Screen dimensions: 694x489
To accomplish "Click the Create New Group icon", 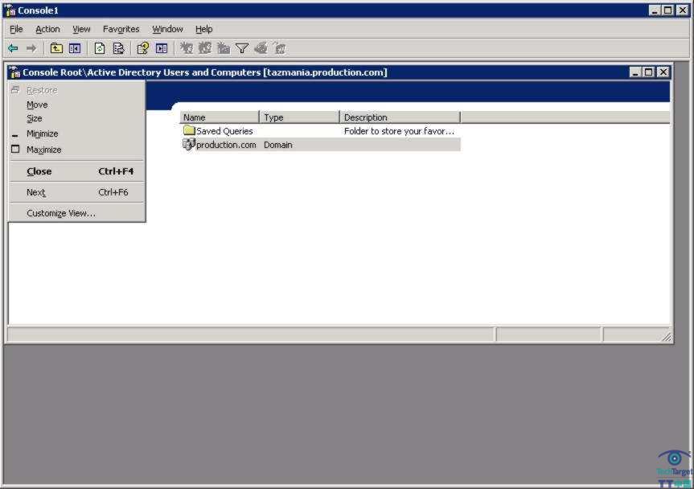I will [x=203, y=47].
